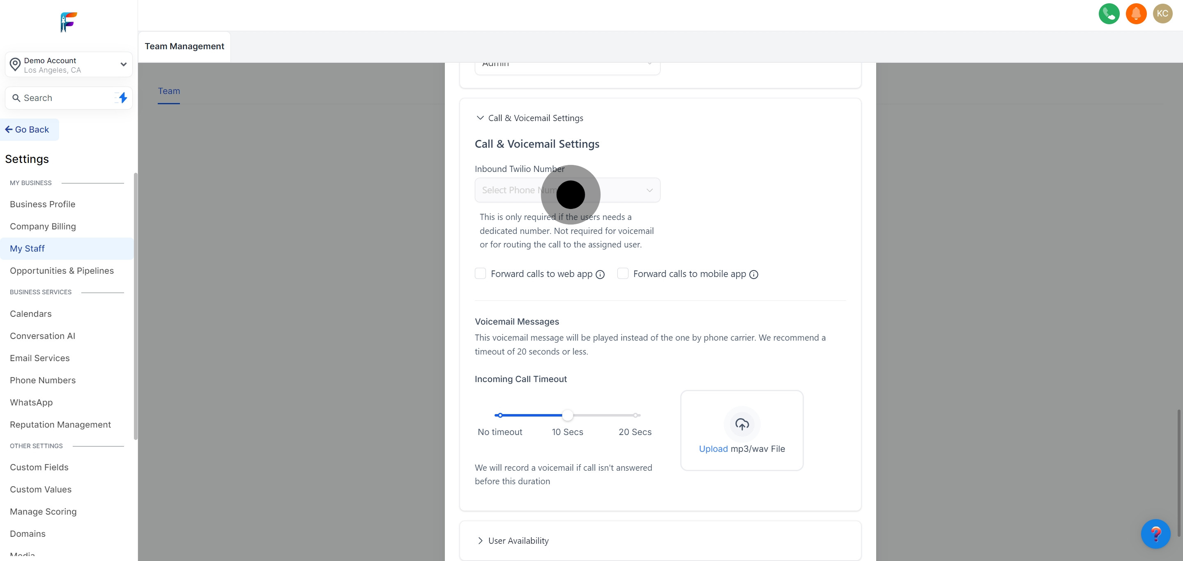Enable Forward calls to mobile app checkbox
The image size is (1183, 561).
click(x=623, y=274)
